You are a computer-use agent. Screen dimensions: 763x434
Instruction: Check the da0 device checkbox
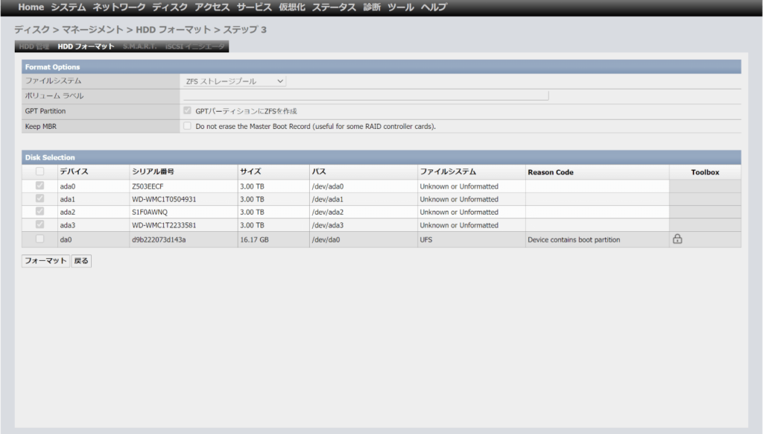(x=40, y=239)
